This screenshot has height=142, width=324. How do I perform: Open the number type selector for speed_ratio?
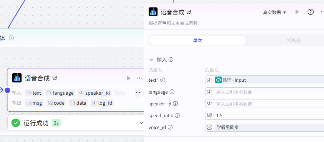pyautogui.click(x=210, y=115)
